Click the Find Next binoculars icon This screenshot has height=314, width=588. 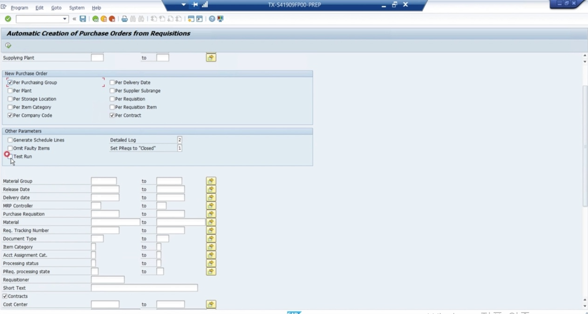click(x=141, y=19)
